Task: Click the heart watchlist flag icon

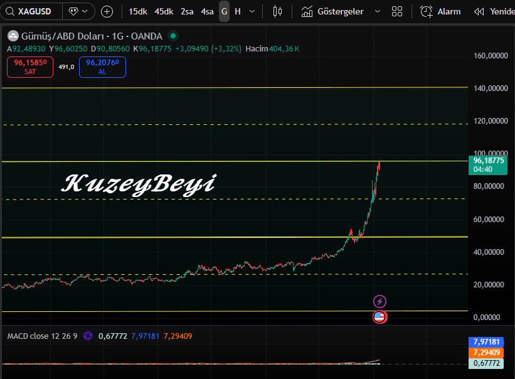Action: [74, 11]
